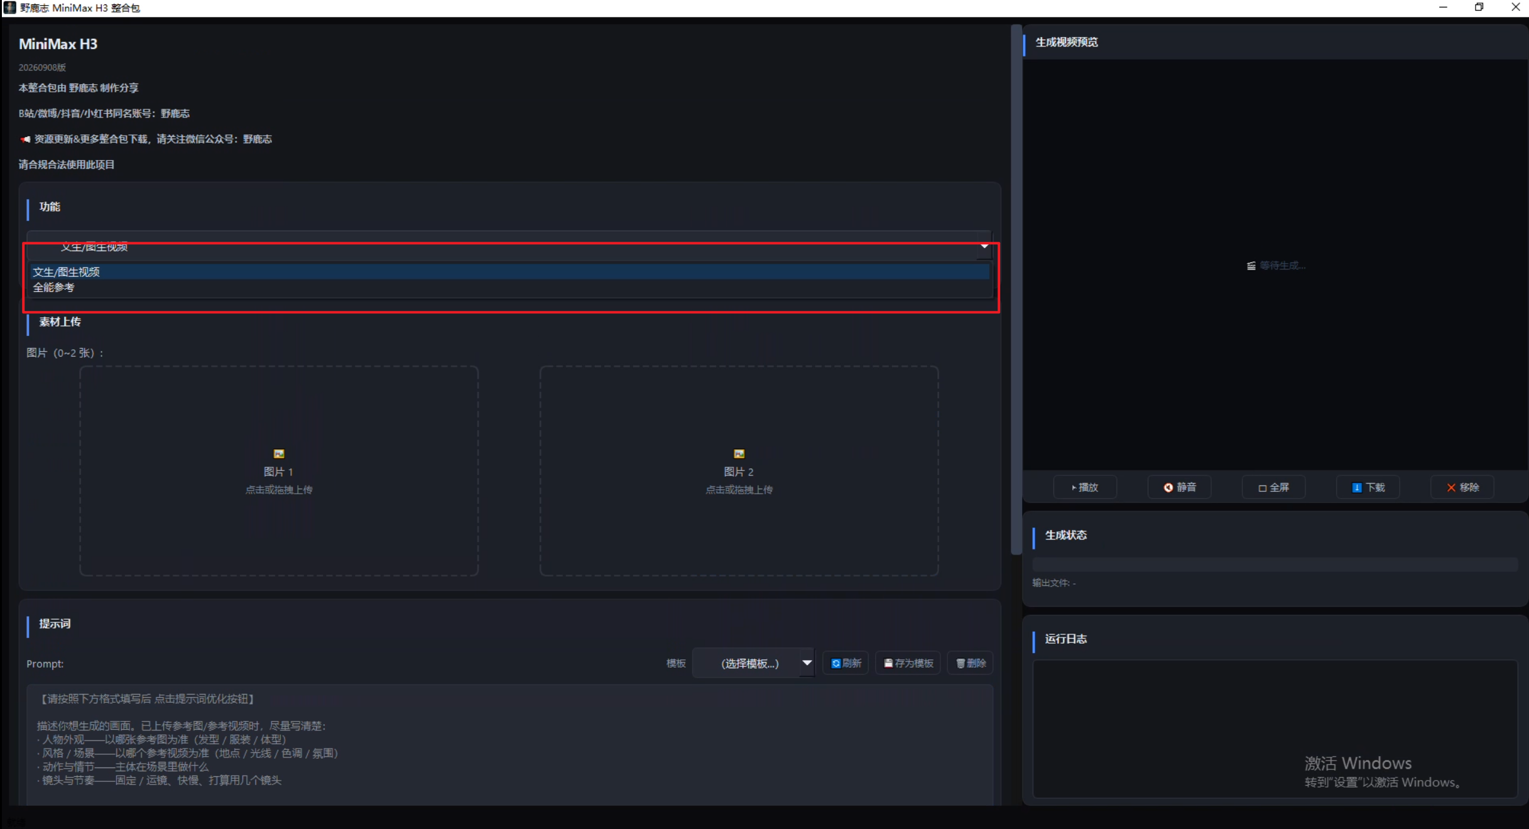Mute the preview with 静音
The image size is (1529, 829).
[x=1179, y=487]
